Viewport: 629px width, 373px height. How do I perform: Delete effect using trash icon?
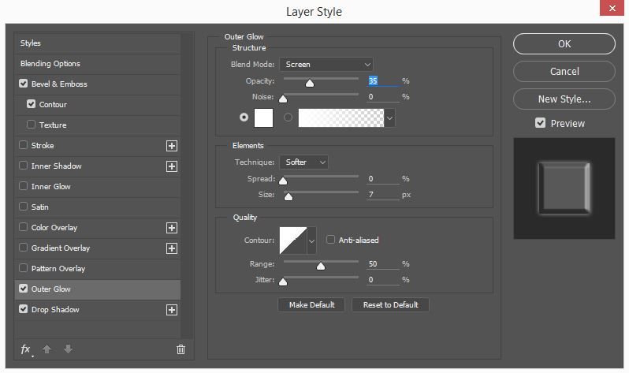click(181, 349)
